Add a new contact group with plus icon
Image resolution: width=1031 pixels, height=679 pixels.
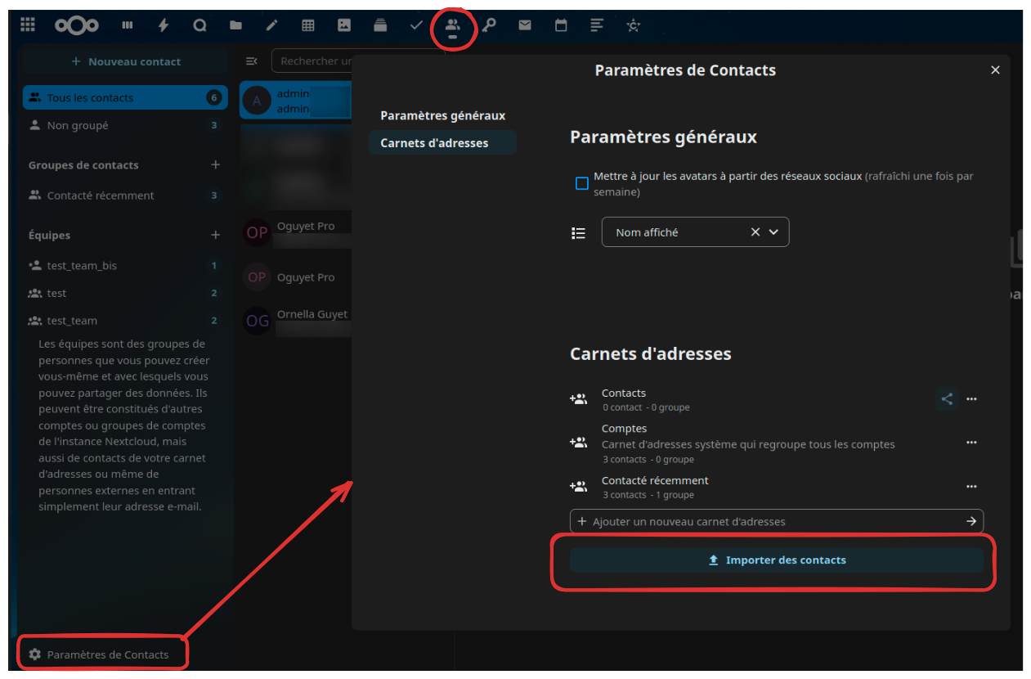pos(216,164)
